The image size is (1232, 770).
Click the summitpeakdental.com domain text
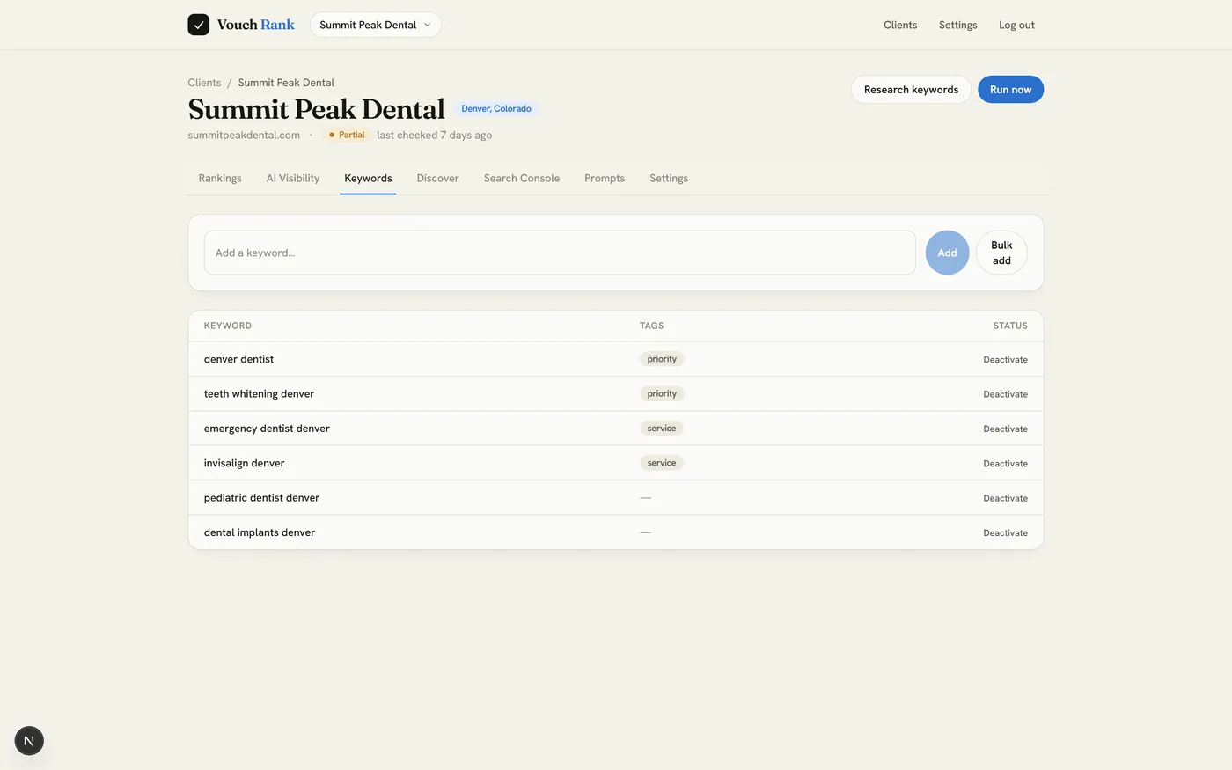coord(244,135)
